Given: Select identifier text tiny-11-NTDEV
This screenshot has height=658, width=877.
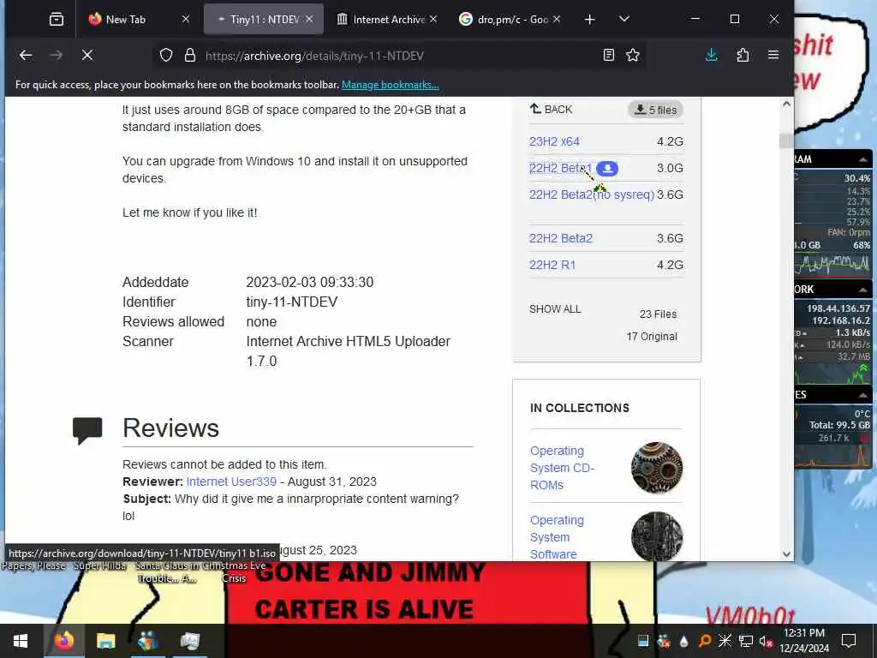Looking at the screenshot, I should (x=291, y=302).
